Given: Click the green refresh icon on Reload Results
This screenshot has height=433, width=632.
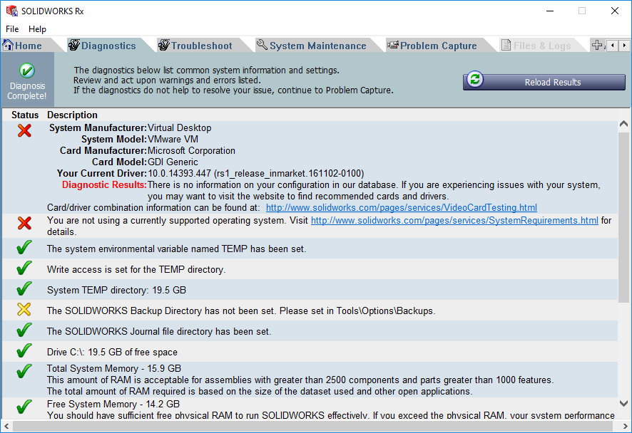Looking at the screenshot, I should point(475,79).
